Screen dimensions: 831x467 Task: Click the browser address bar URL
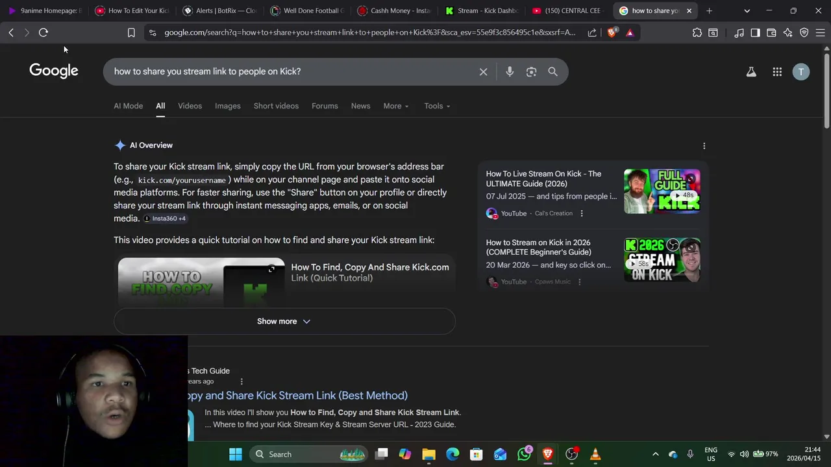[x=369, y=32]
